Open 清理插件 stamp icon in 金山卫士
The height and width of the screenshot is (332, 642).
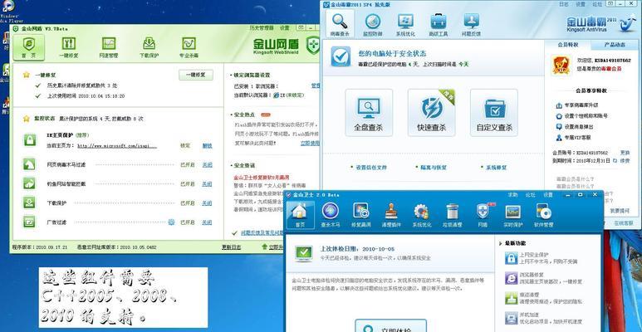[x=391, y=215]
